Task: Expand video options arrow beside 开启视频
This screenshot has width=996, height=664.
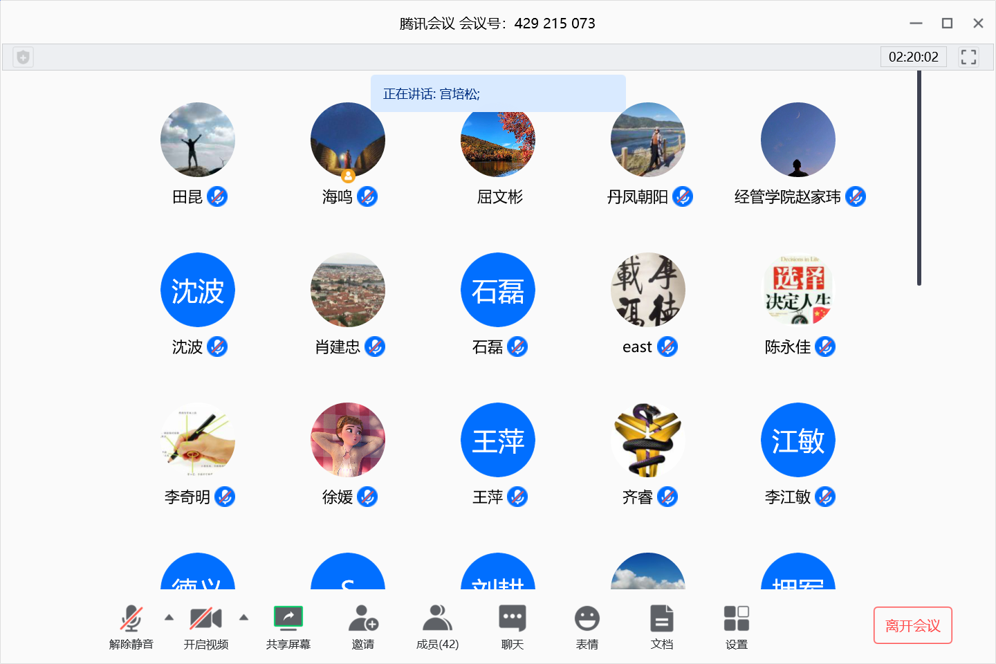Action: click(x=243, y=618)
